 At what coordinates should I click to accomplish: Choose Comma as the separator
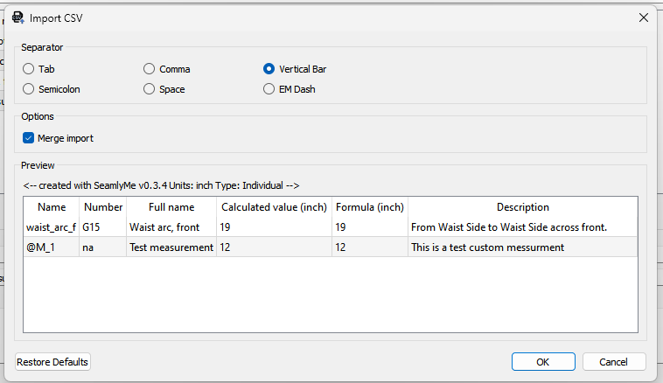click(x=150, y=69)
